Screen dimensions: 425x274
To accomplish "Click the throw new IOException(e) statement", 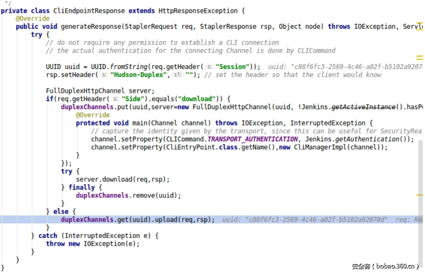I will (x=93, y=244).
